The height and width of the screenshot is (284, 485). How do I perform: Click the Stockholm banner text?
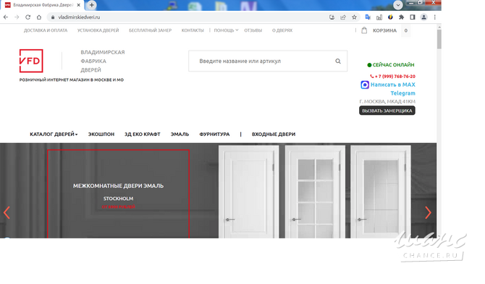coord(118,199)
